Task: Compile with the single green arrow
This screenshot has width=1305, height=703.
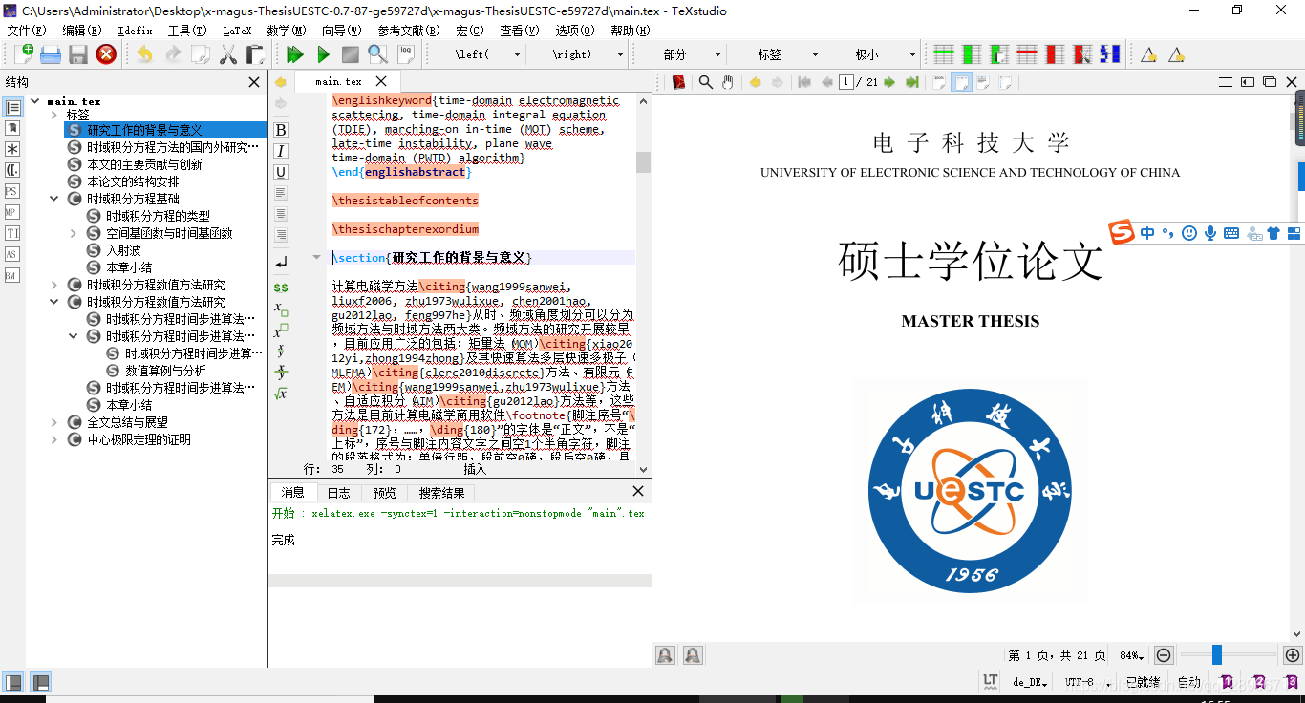Action: click(x=323, y=54)
